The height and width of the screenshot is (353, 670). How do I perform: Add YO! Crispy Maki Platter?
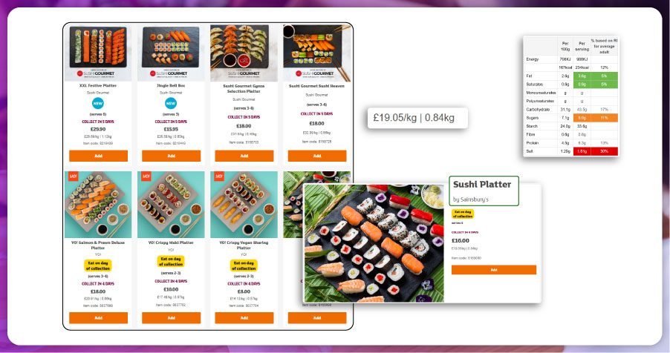tap(171, 317)
